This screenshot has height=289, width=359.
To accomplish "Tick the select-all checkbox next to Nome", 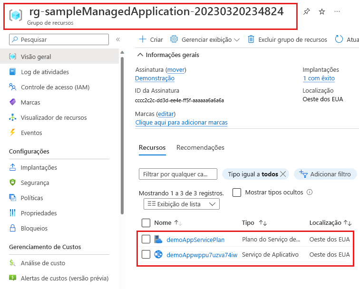I will click(x=146, y=223).
